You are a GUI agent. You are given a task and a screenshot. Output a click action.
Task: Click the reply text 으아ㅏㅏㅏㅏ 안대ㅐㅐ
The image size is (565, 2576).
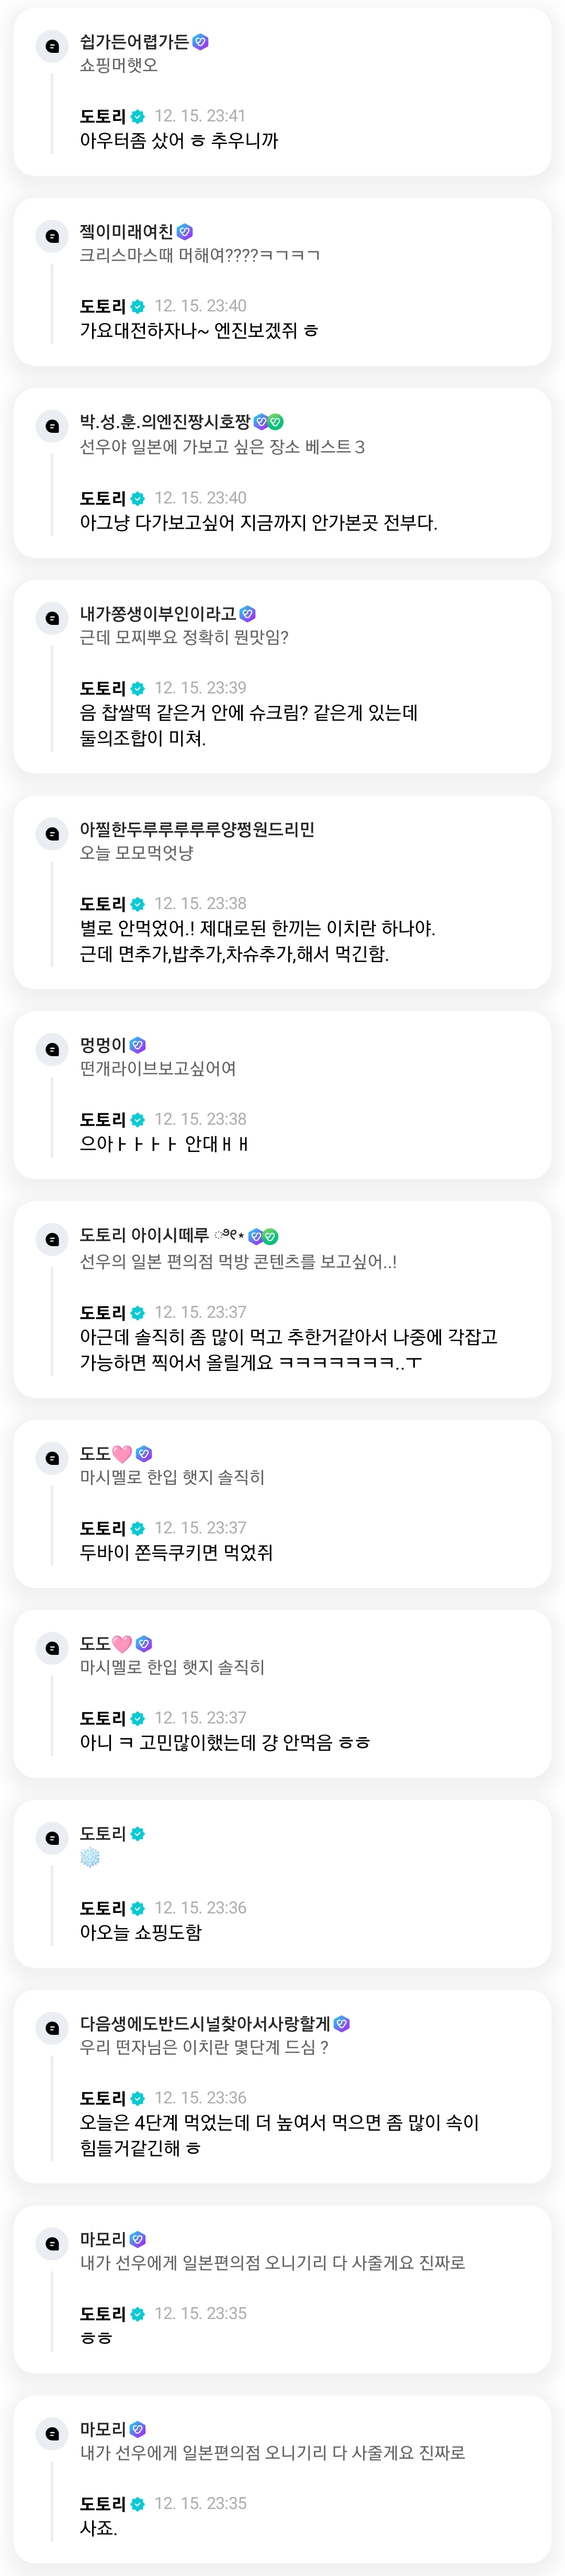point(164,1144)
